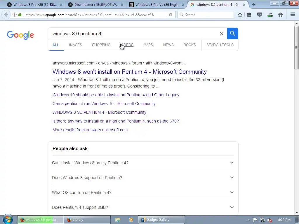Open network tray icon

(x=263, y=220)
